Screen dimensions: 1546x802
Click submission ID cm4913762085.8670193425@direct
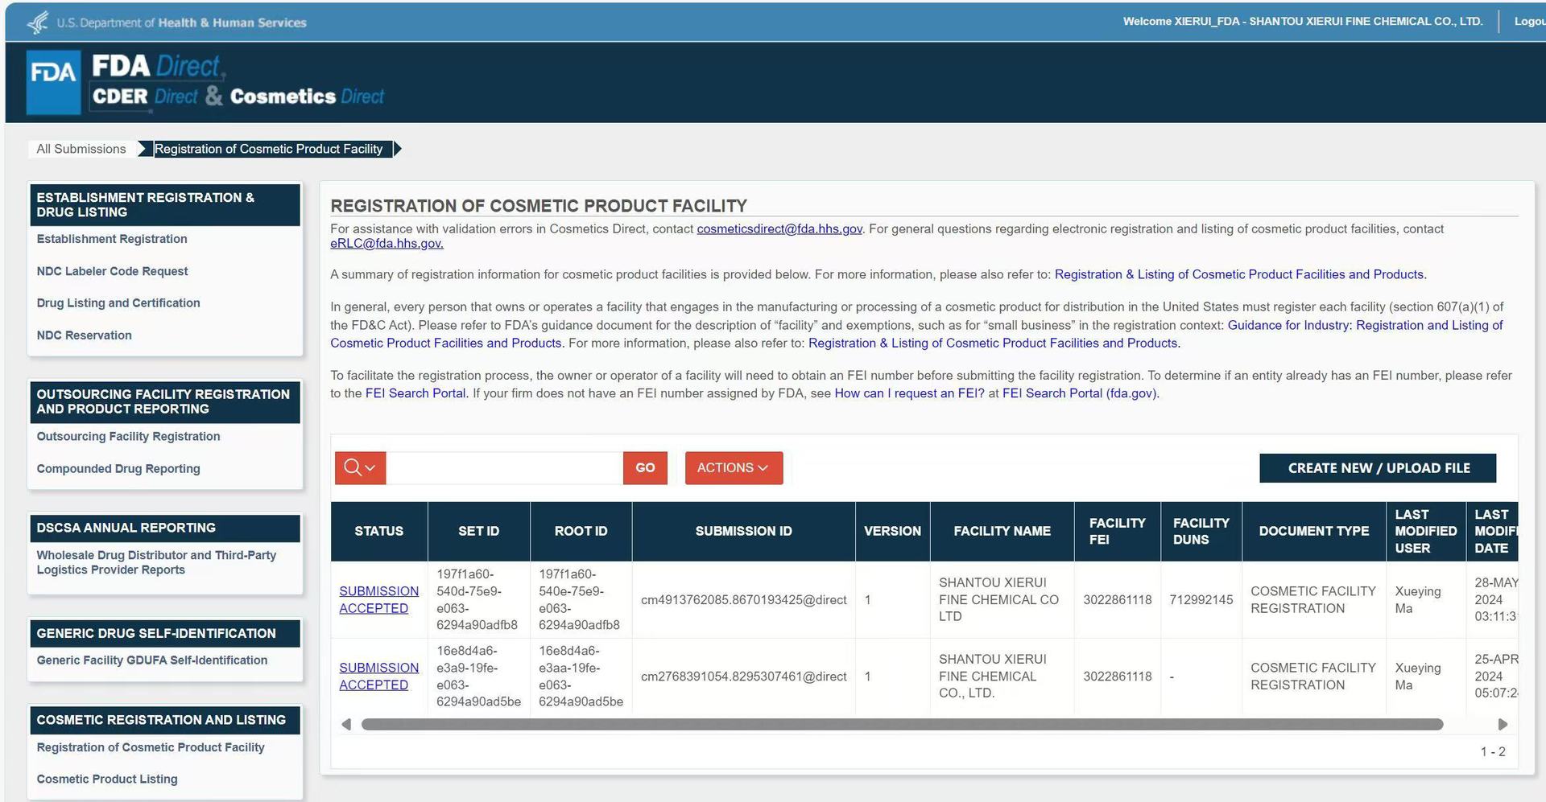click(743, 599)
